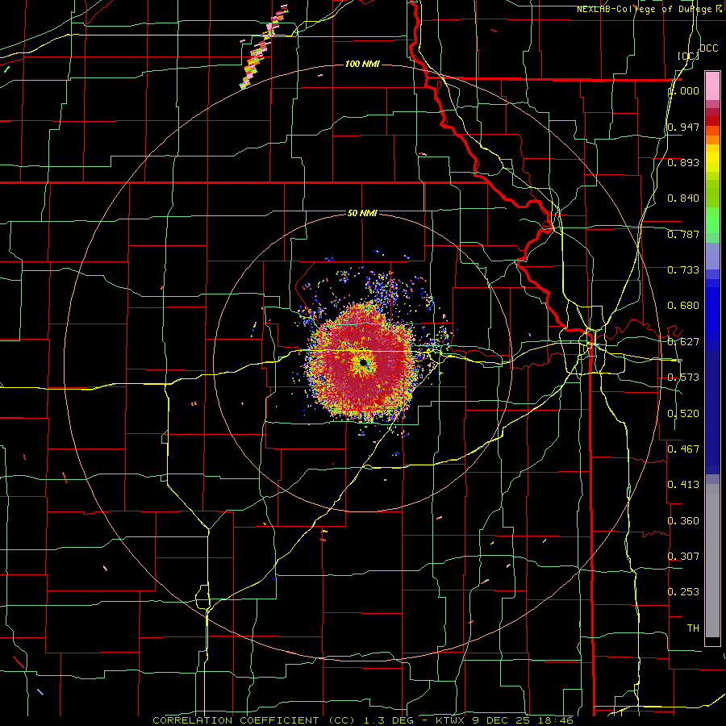Click the 0.787 scale value
The image size is (726, 726).
(x=683, y=234)
